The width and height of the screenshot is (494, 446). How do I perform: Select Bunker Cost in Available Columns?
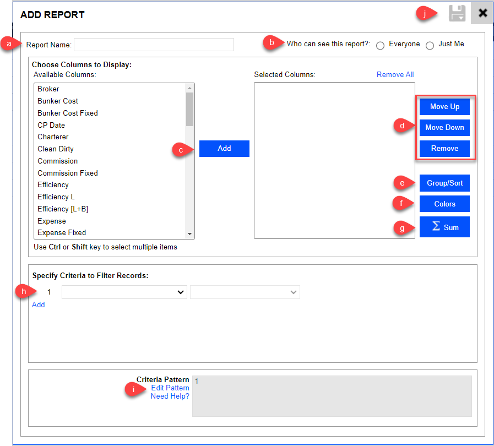(x=58, y=101)
